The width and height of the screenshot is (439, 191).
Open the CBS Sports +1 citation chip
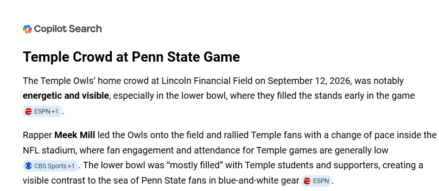(50, 166)
